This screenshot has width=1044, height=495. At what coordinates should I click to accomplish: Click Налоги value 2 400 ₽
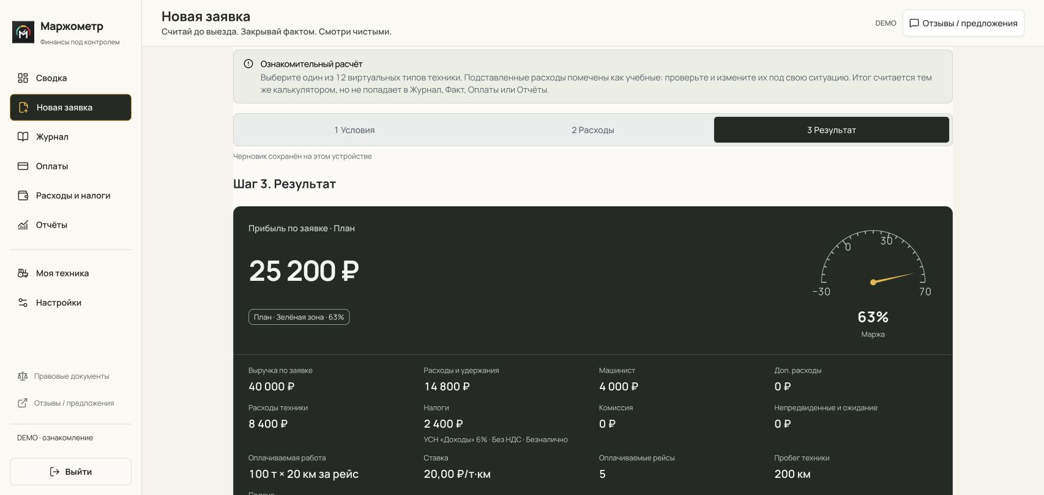coord(444,424)
